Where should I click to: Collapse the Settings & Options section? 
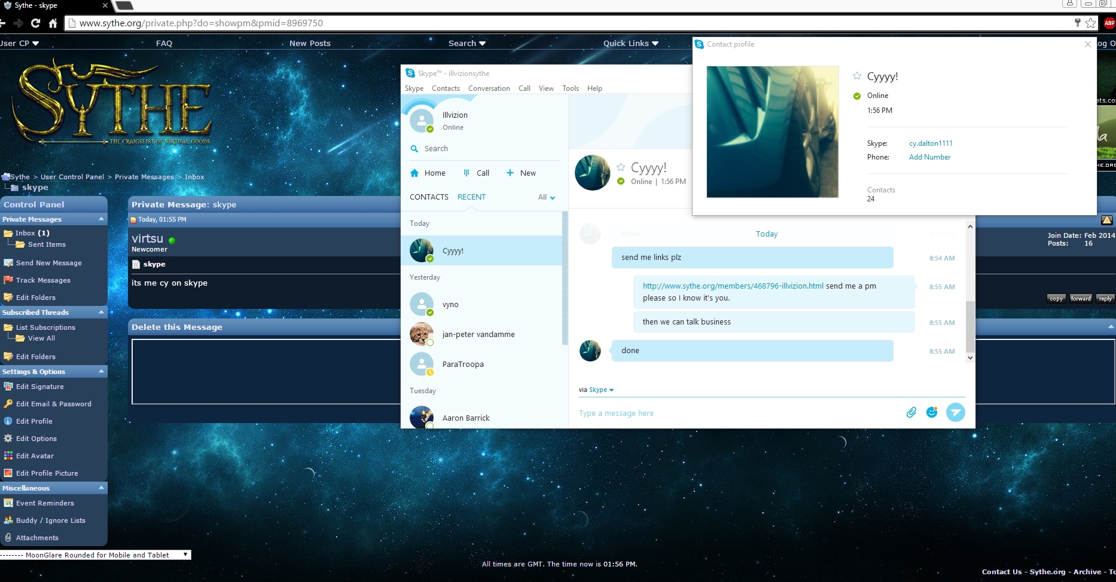point(101,372)
